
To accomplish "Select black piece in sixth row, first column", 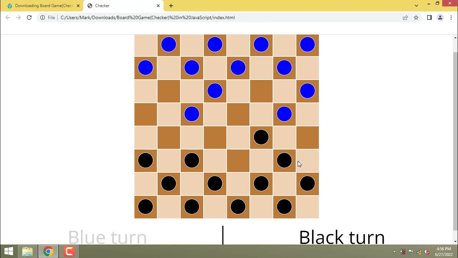I will pos(146,160).
